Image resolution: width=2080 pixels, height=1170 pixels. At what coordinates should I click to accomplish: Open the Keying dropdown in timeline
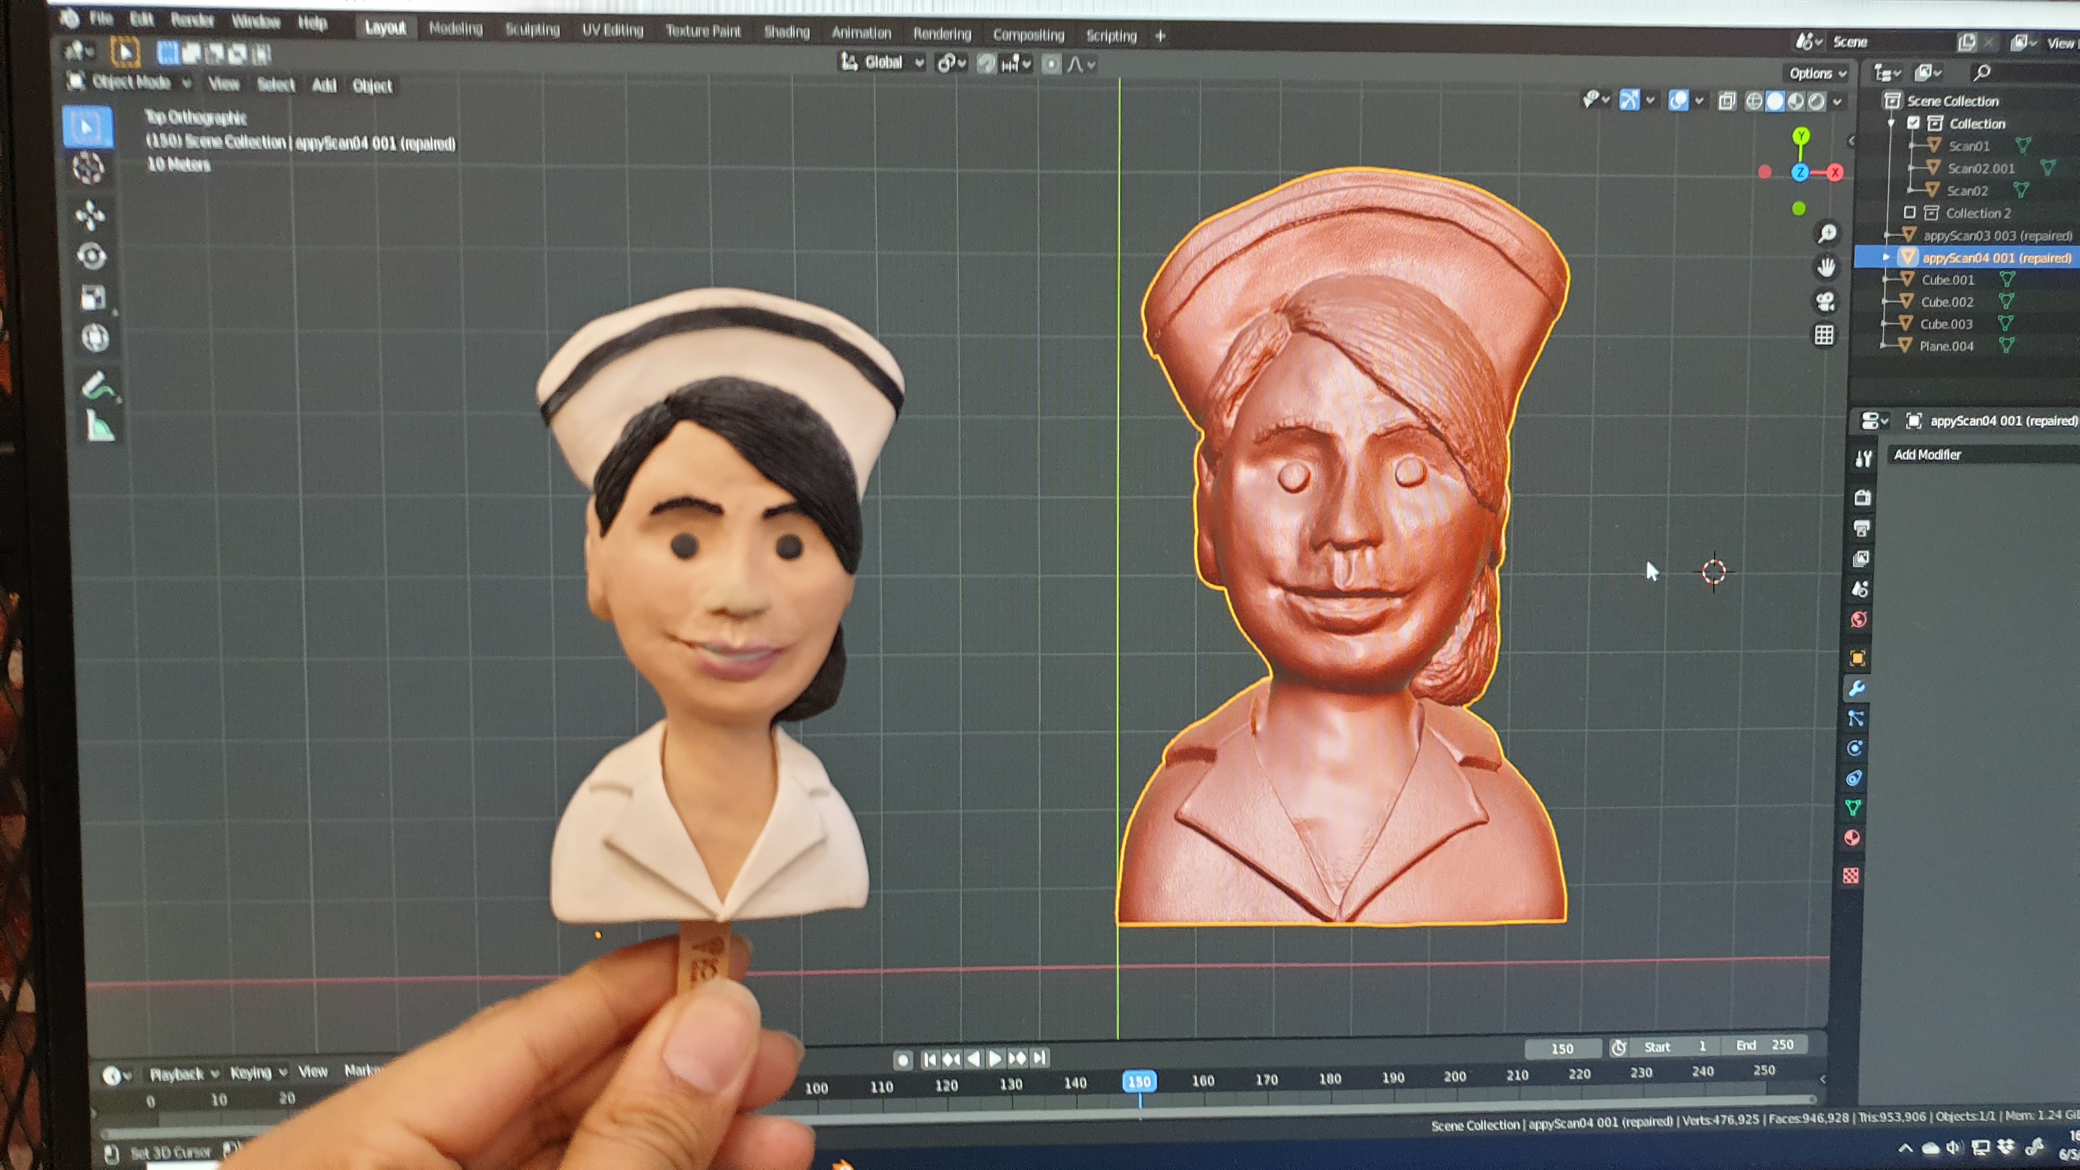(258, 1072)
